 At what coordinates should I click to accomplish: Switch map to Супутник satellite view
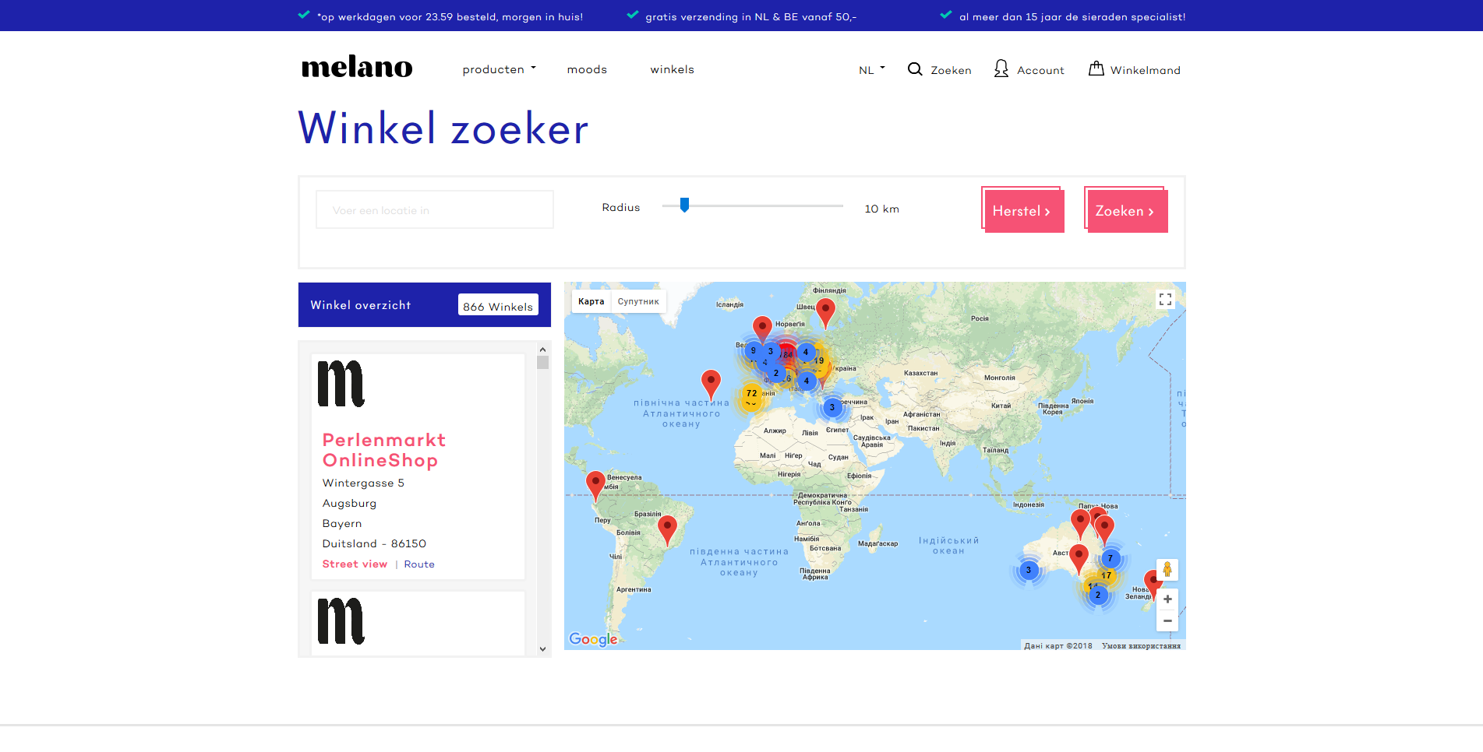pyautogui.click(x=638, y=301)
